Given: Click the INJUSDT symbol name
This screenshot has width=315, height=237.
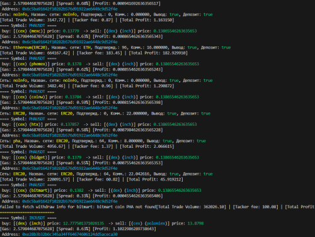Looking at the screenshot, I should point(37,218).
